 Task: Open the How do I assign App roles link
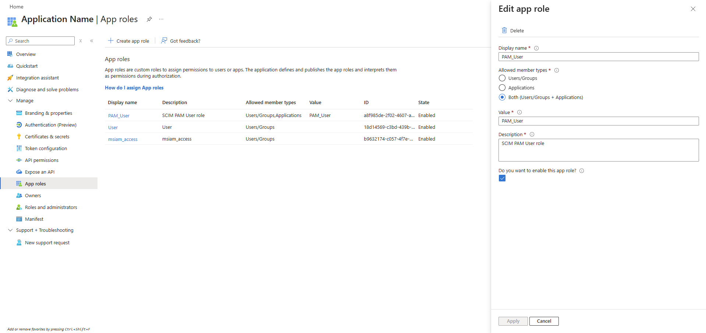coord(134,88)
